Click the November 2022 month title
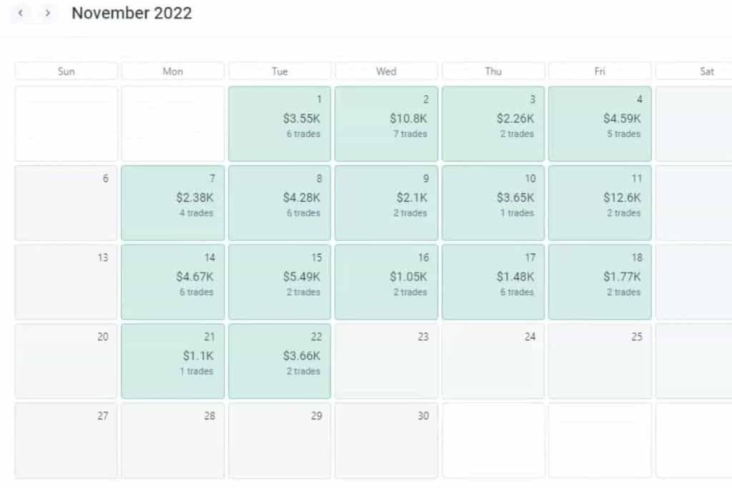The image size is (732, 488). coord(132,13)
